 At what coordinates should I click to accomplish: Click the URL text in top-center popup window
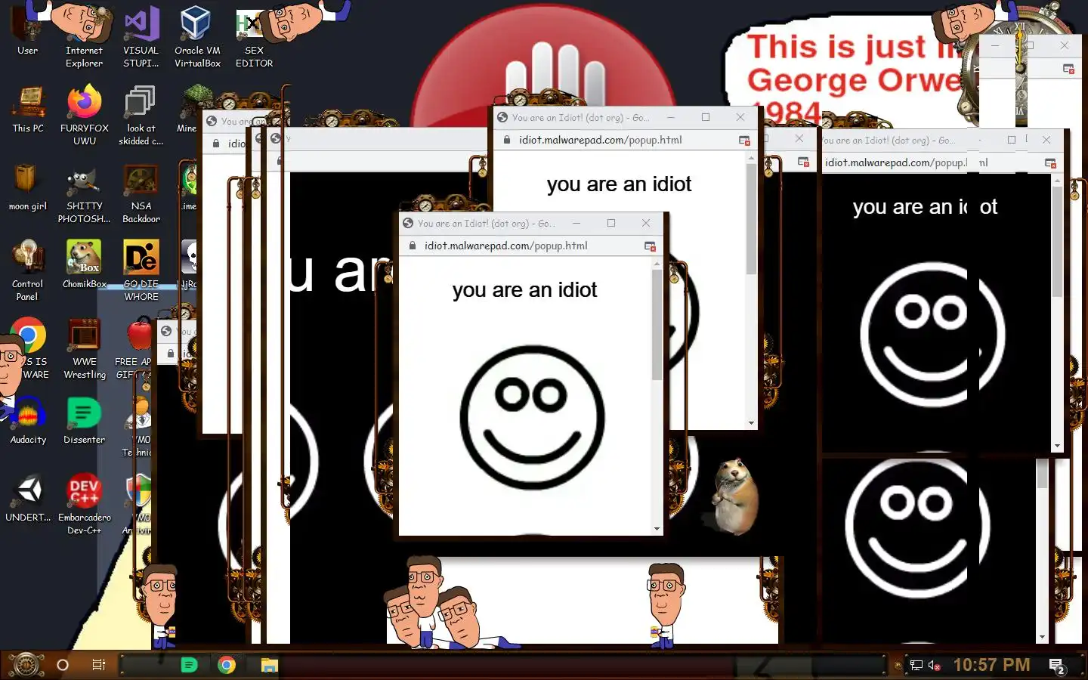point(600,140)
